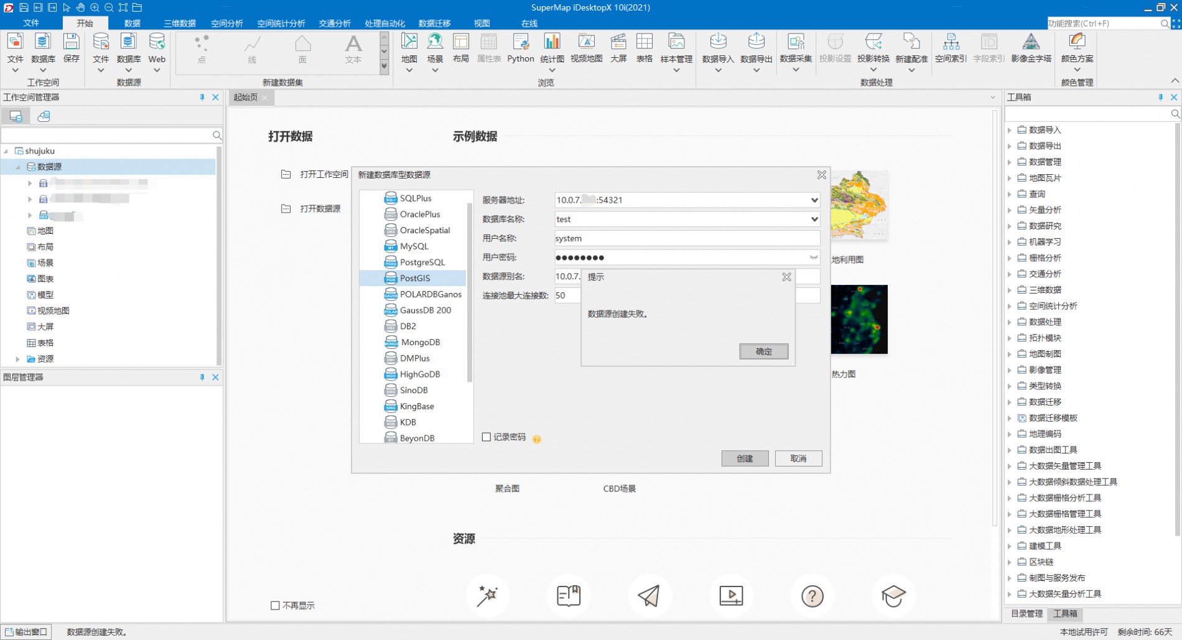
Task: Switch to Spatial Analysis (空间分析) tab
Action: 226,23
